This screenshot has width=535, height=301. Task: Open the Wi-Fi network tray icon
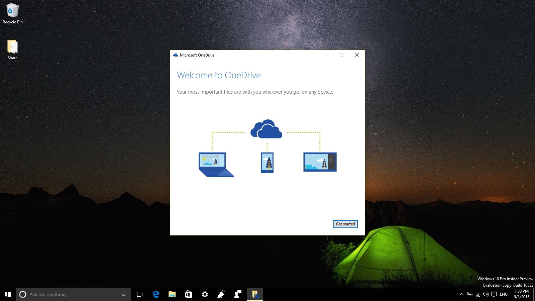coord(478,294)
